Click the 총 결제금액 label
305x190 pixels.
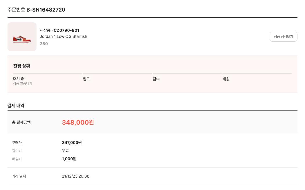[21, 122]
